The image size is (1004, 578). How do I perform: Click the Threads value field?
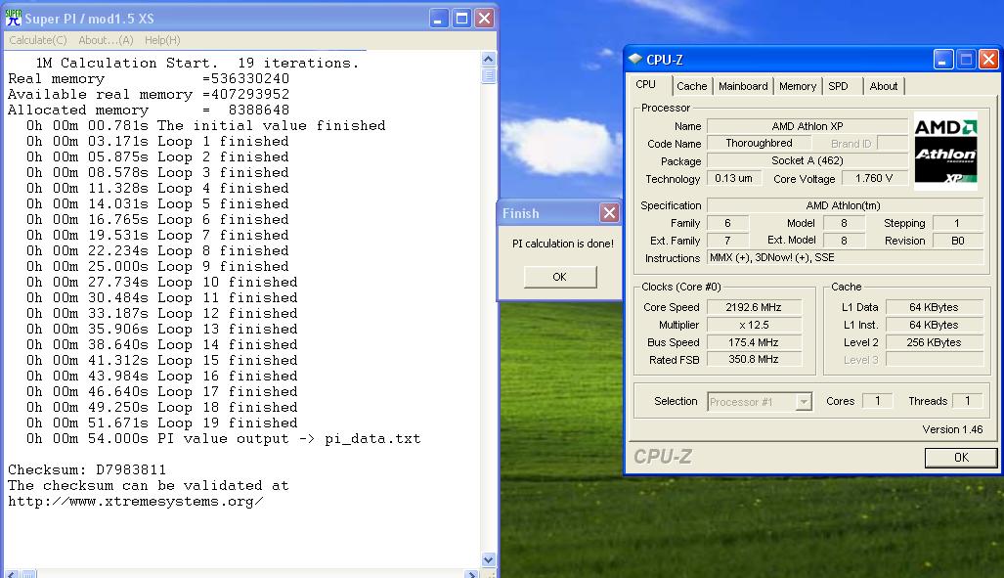pyautogui.click(x=968, y=401)
